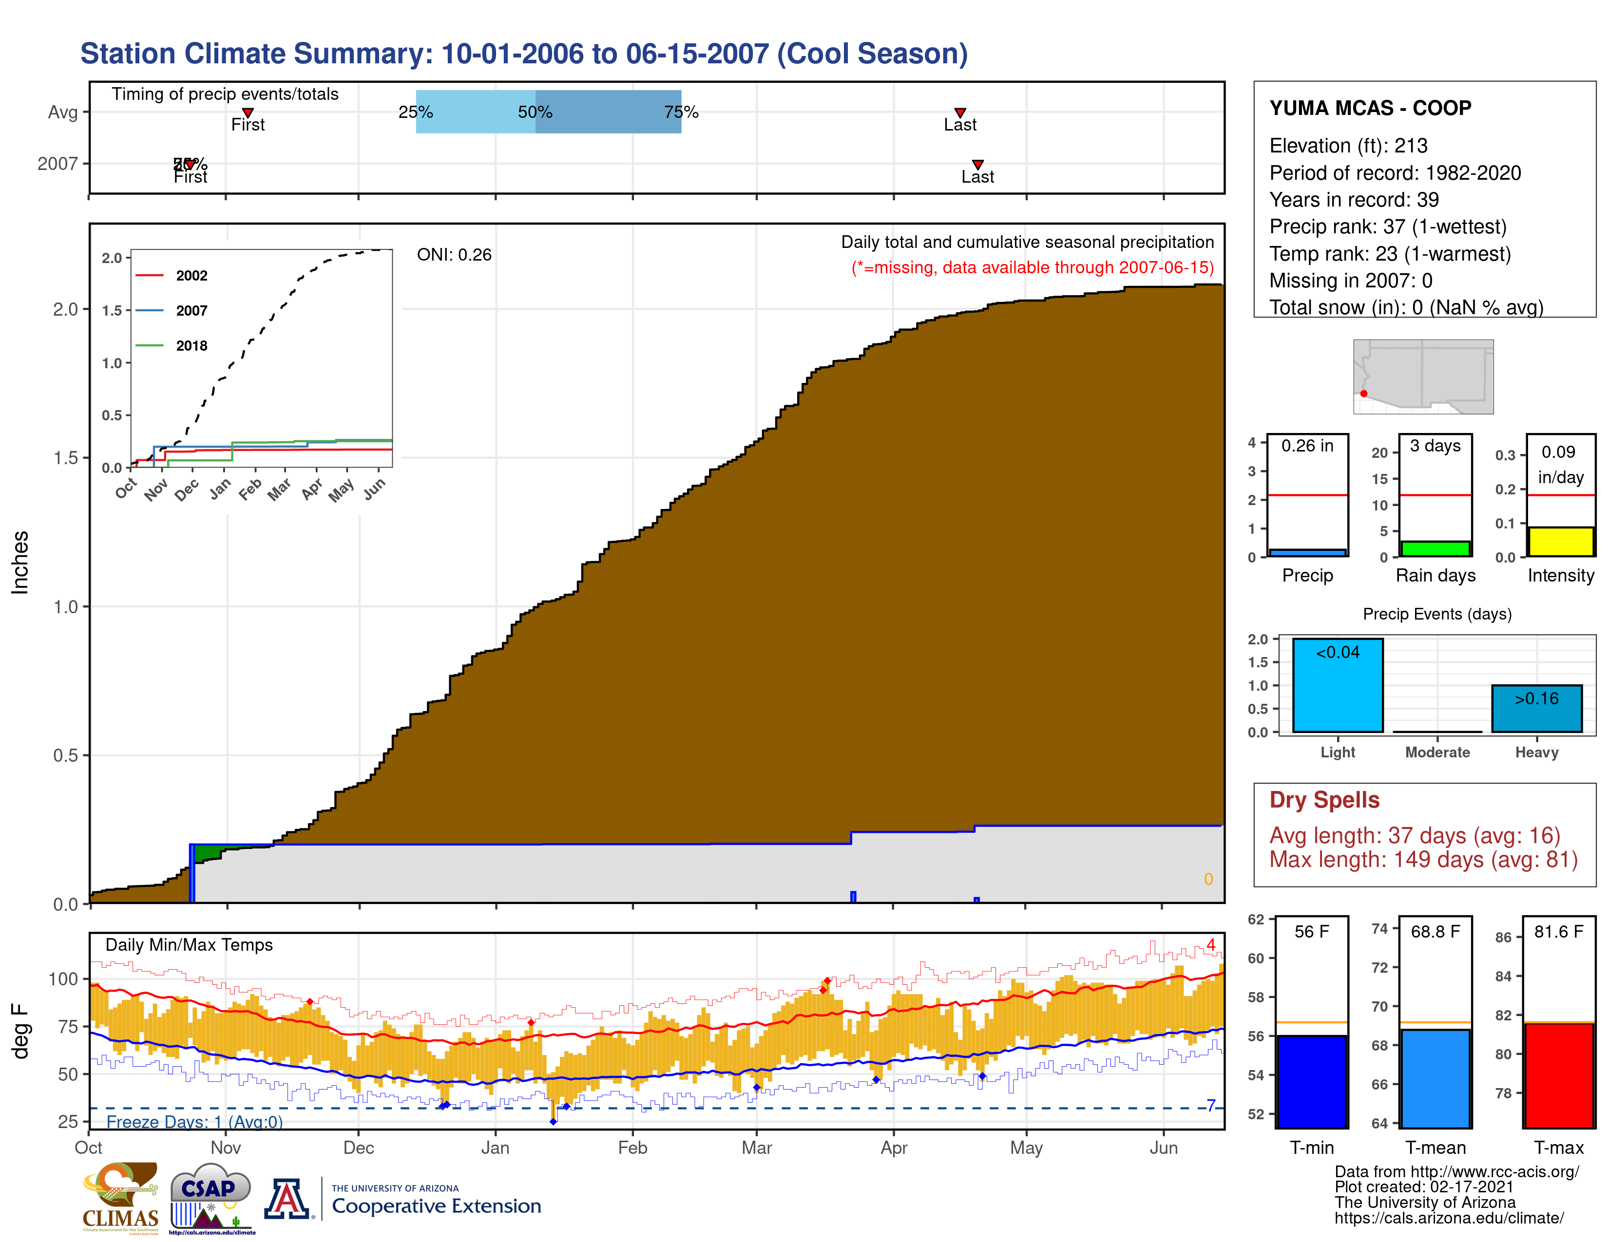Image resolution: width=1608 pixels, height=1242 pixels.
Task: Click 'Elevation (ft): 213' text
Action: pos(1348,146)
